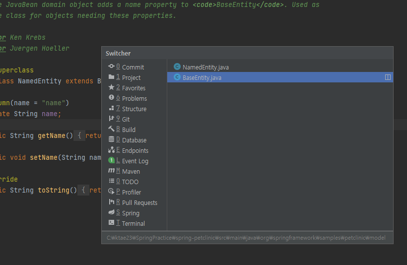Click the Event Log notification badge
The height and width of the screenshot is (265, 407).
(x=111, y=160)
